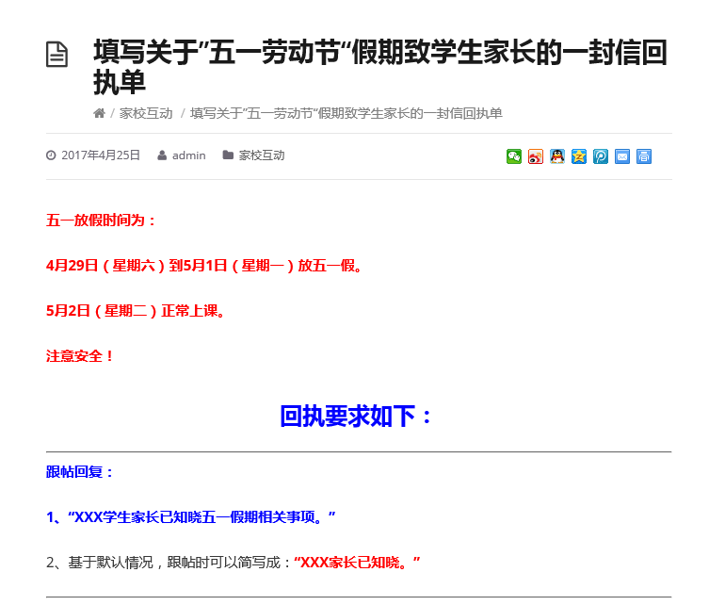The image size is (709, 605).
Task: Click the QQ penguin share icon
Action: point(556,156)
